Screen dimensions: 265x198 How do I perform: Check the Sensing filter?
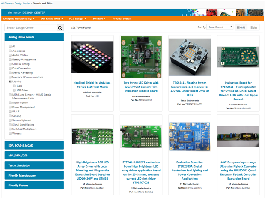[10, 116]
